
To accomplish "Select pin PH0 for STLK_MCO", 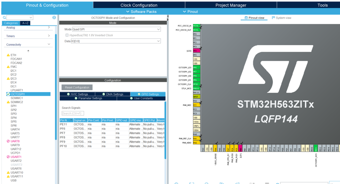I will 196,88.
